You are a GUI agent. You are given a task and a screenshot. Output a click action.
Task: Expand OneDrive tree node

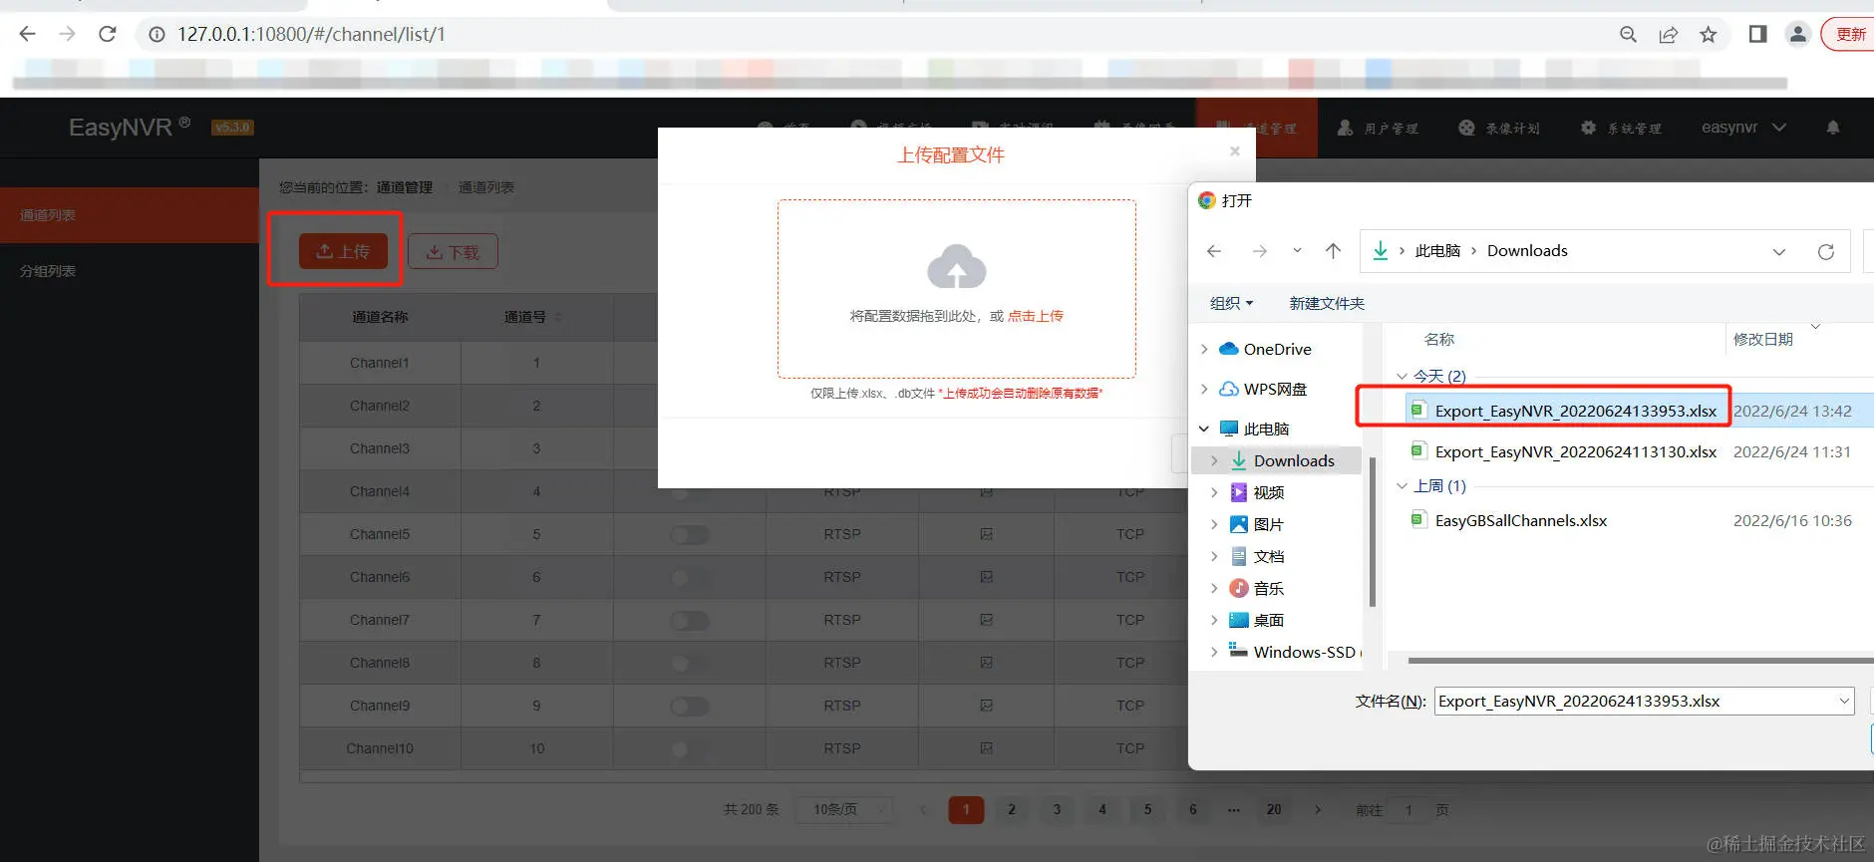click(1204, 349)
